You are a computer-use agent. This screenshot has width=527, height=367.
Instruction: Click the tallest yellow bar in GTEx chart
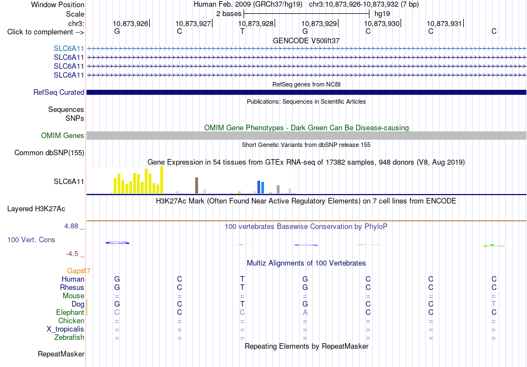pyautogui.click(x=161, y=180)
